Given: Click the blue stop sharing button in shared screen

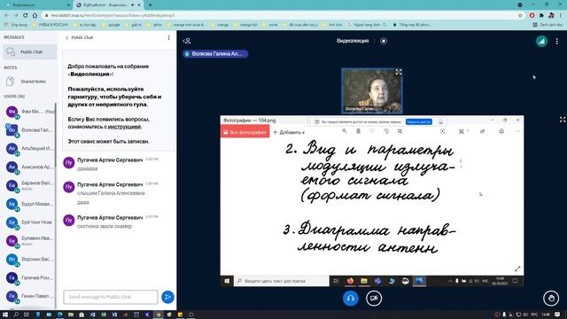Looking at the screenshot, I should (418, 122).
